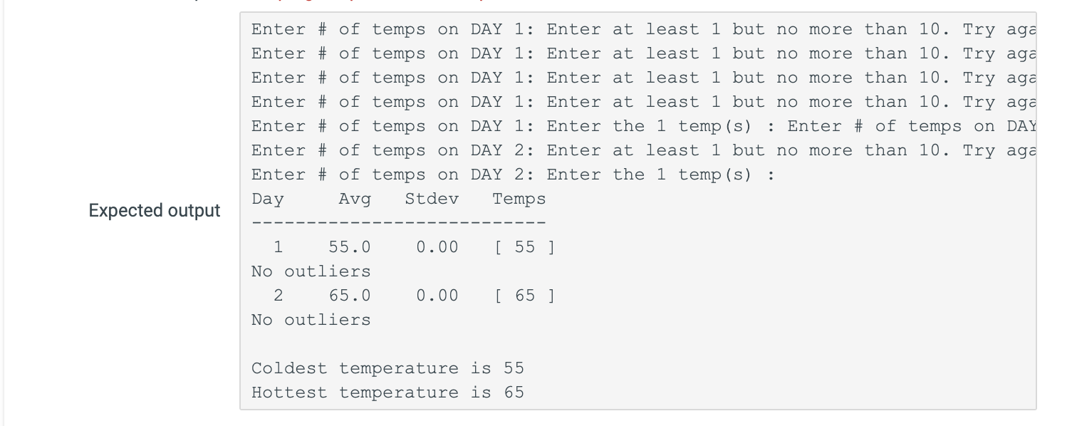This screenshot has height=426, width=1077.
Task: Click the 65.0 average value
Action: click(349, 296)
